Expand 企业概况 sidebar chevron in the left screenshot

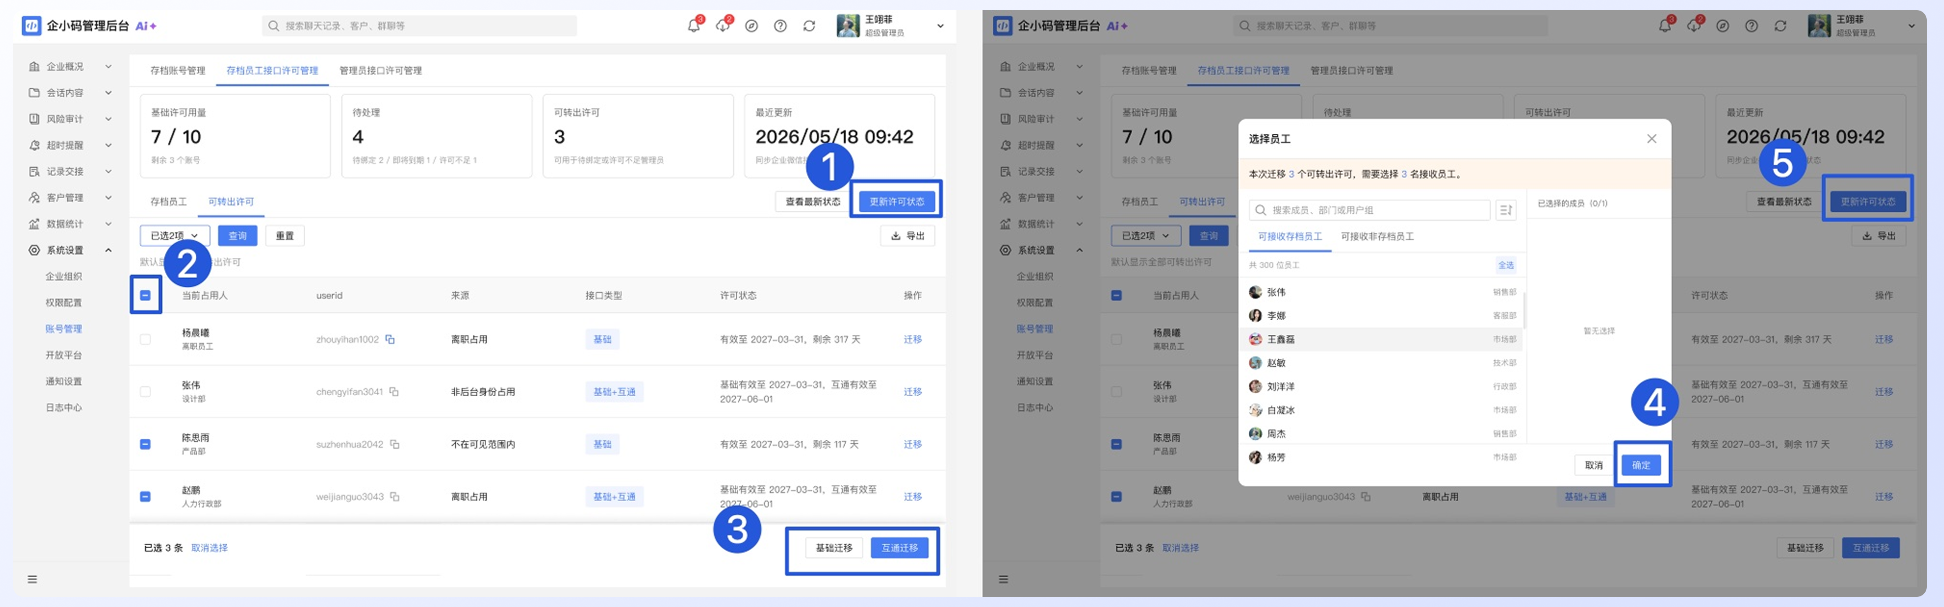point(109,66)
